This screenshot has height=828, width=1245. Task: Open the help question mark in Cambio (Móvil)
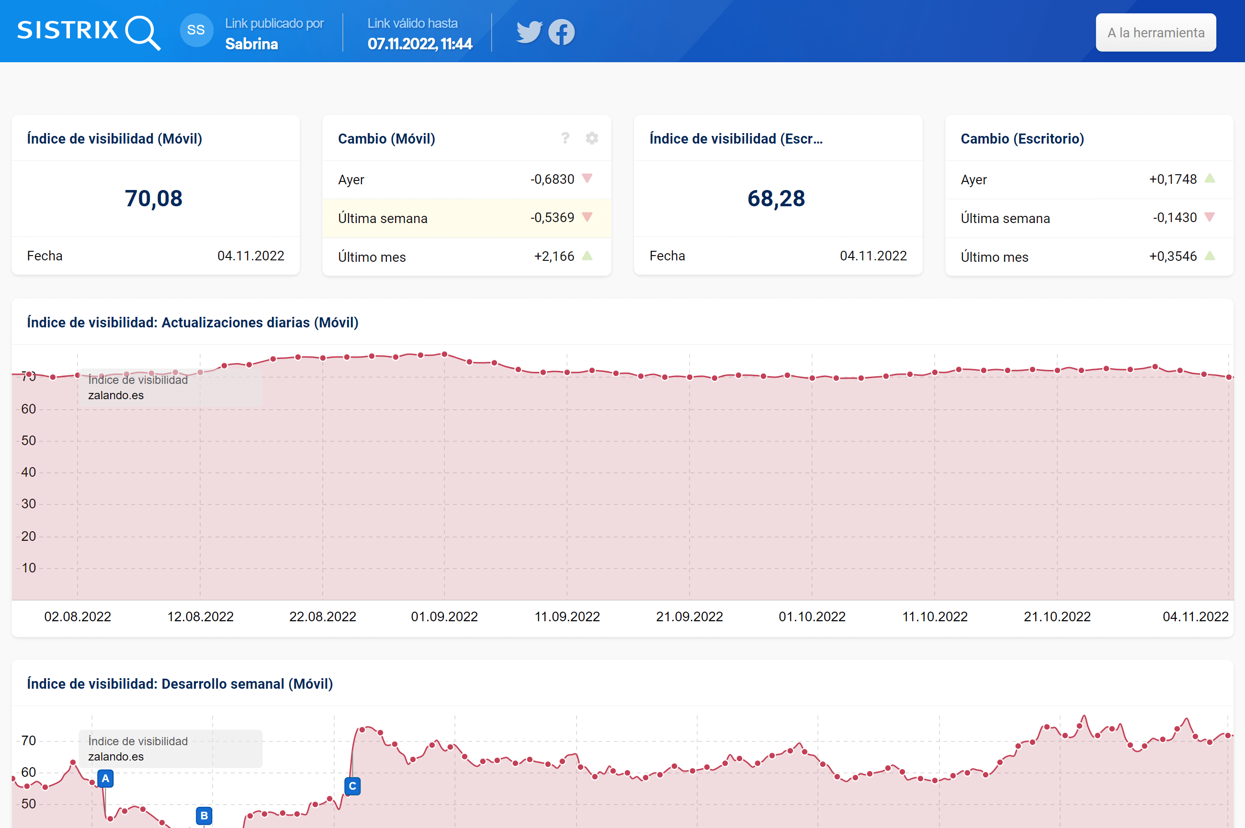(565, 138)
